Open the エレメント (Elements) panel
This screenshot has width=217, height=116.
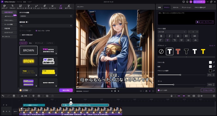21,7
